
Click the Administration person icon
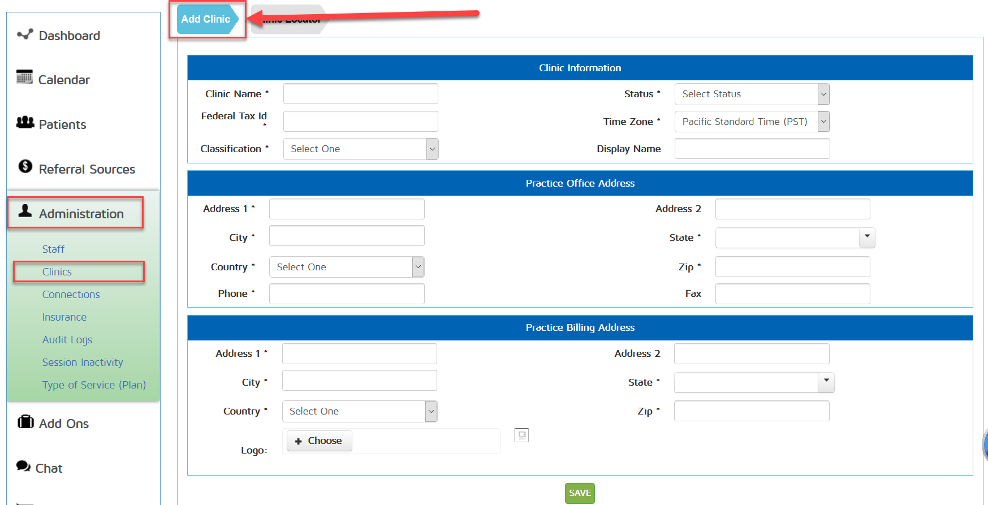point(25,212)
